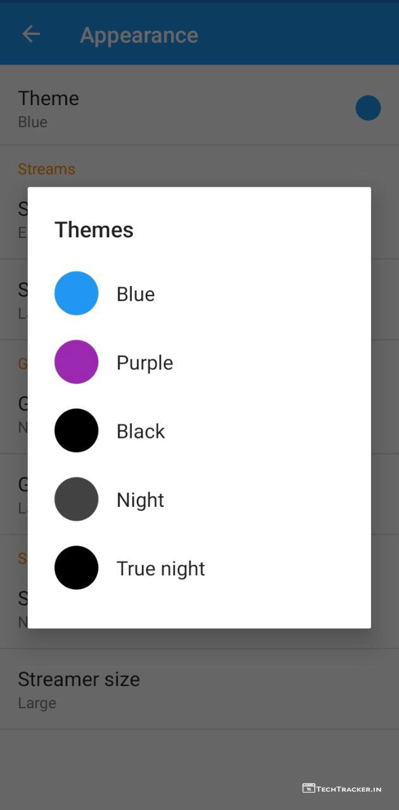Click the current theme indicator dot
Image resolution: width=399 pixels, height=810 pixels.
point(368,108)
